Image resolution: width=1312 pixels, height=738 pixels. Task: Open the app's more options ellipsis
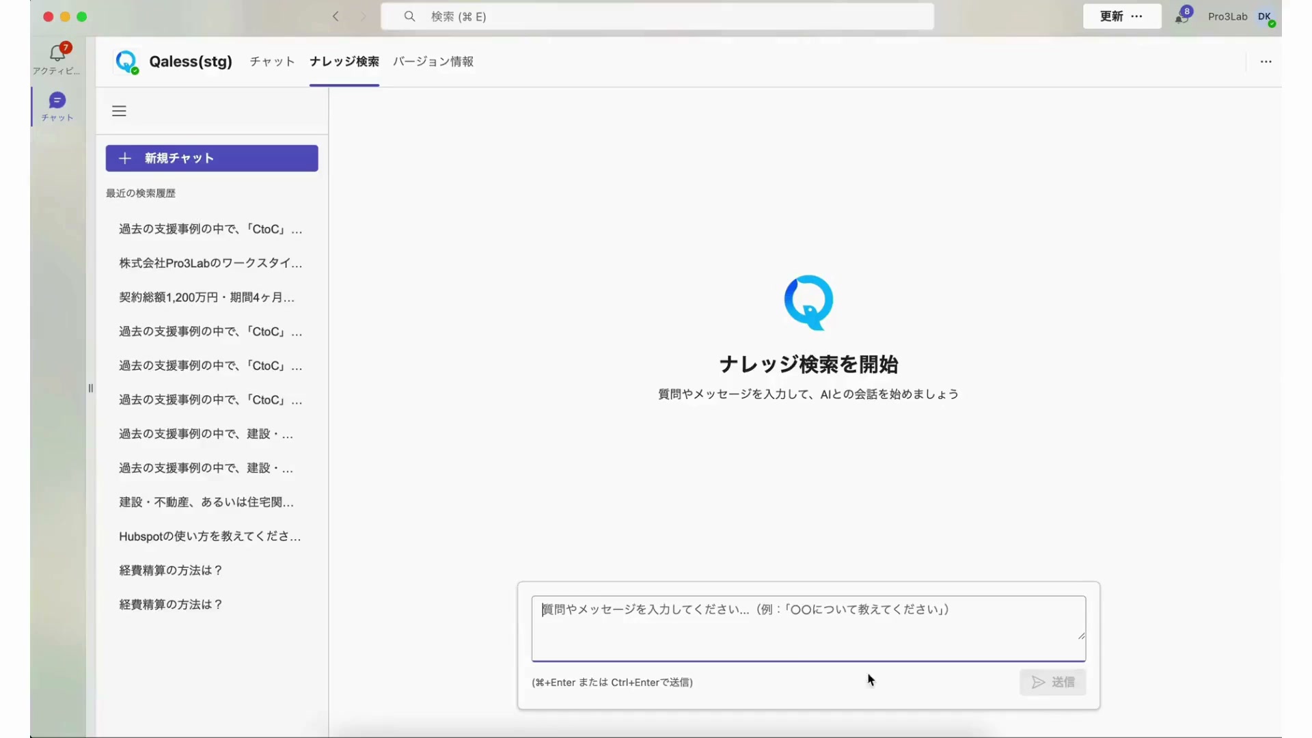click(1266, 61)
